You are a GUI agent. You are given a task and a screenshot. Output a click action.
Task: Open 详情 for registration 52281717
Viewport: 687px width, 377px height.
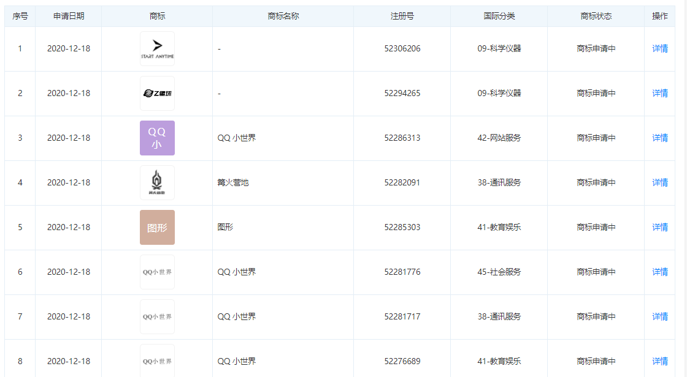pyautogui.click(x=660, y=317)
